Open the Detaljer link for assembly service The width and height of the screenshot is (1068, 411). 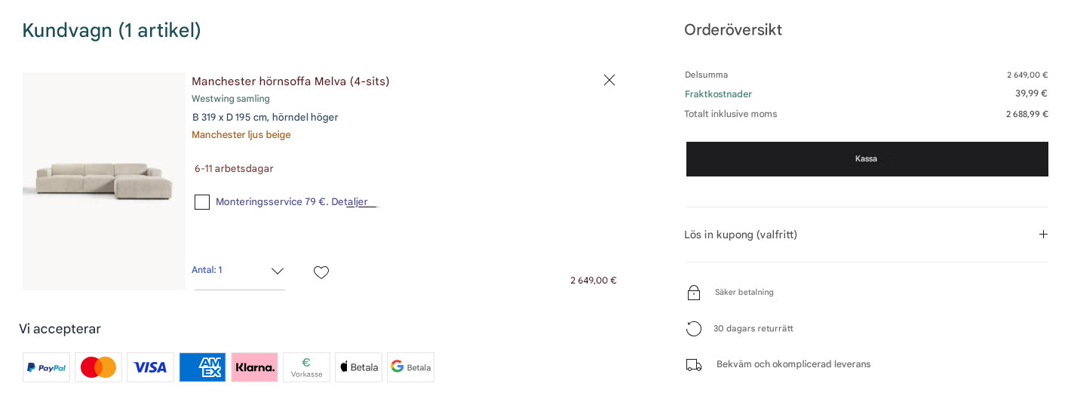coord(350,201)
